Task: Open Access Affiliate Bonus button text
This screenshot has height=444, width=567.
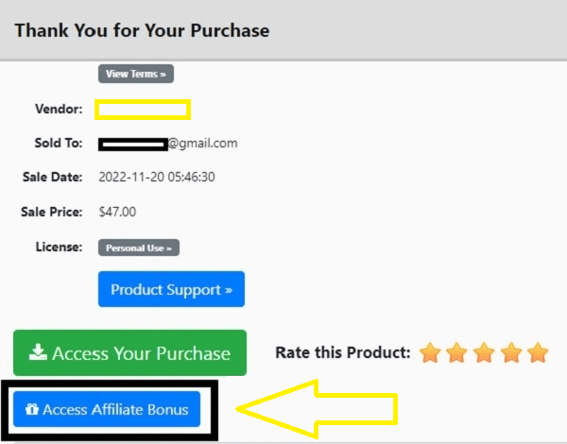Action: pos(115,410)
